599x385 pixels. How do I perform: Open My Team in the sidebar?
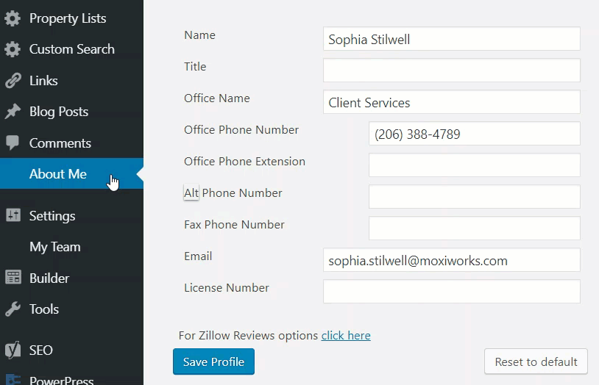55,247
